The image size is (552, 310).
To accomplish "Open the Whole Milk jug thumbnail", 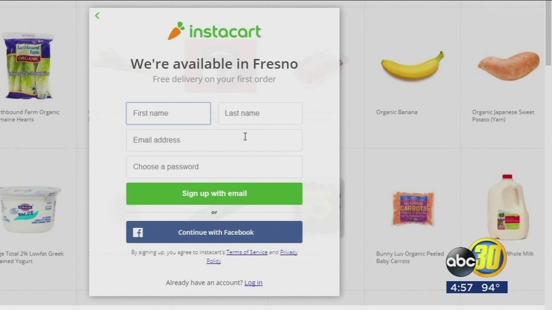I will pos(507,207).
